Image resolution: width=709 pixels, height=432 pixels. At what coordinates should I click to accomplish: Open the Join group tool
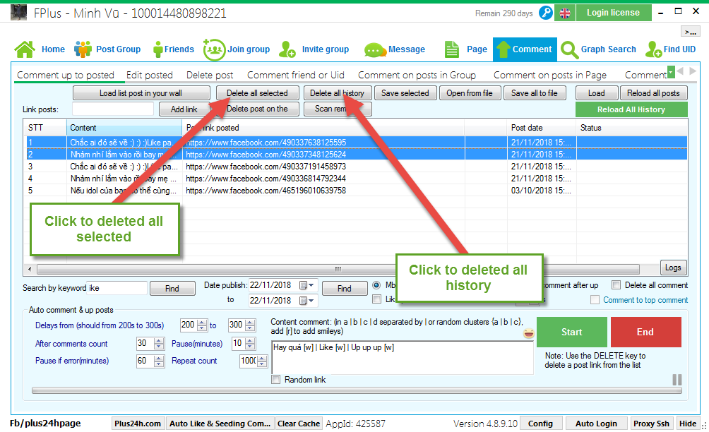(237, 49)
